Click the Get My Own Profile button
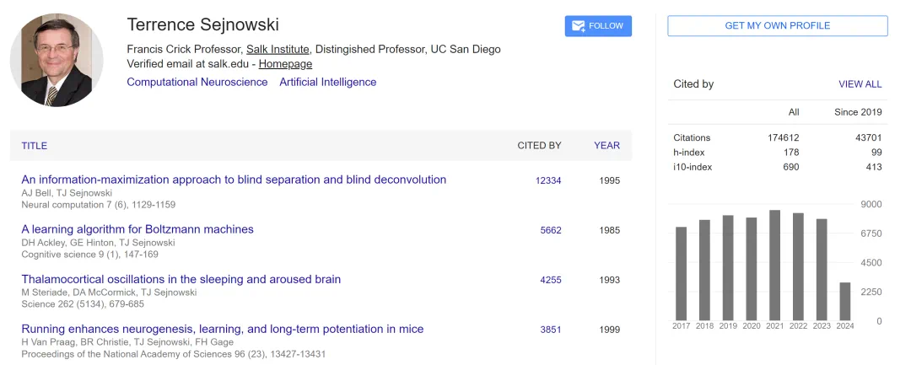This screenshot has width=911, height=365. pyautogui.click(x=777, y=26)
